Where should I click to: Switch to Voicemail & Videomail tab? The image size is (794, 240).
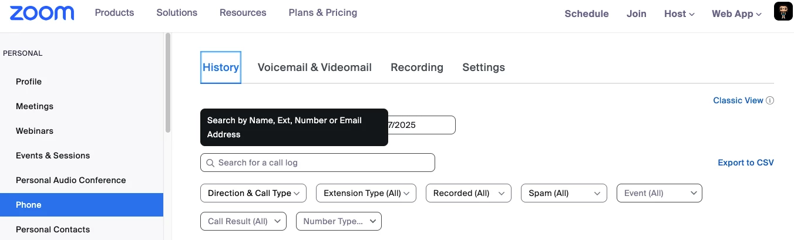pyautogui.click(x=314, y=67)
